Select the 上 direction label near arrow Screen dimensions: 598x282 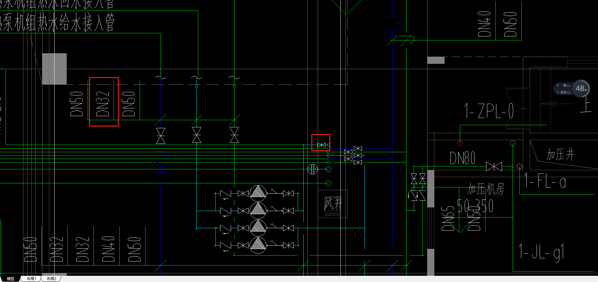point(586,105)
